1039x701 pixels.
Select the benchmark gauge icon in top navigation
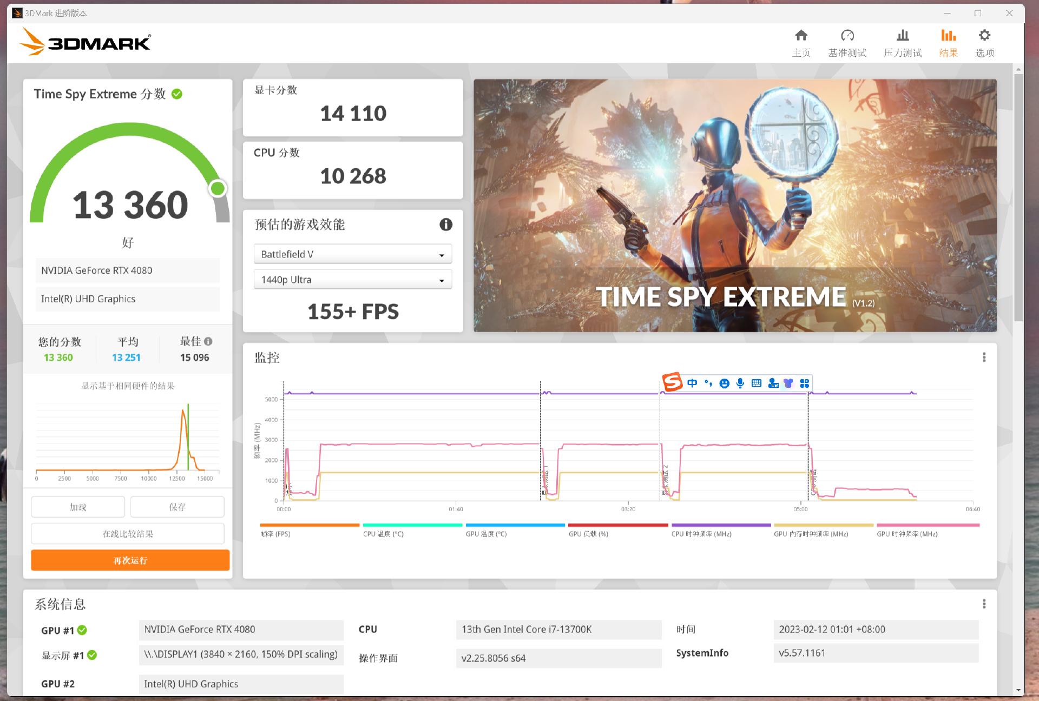[x=847, y=42]
